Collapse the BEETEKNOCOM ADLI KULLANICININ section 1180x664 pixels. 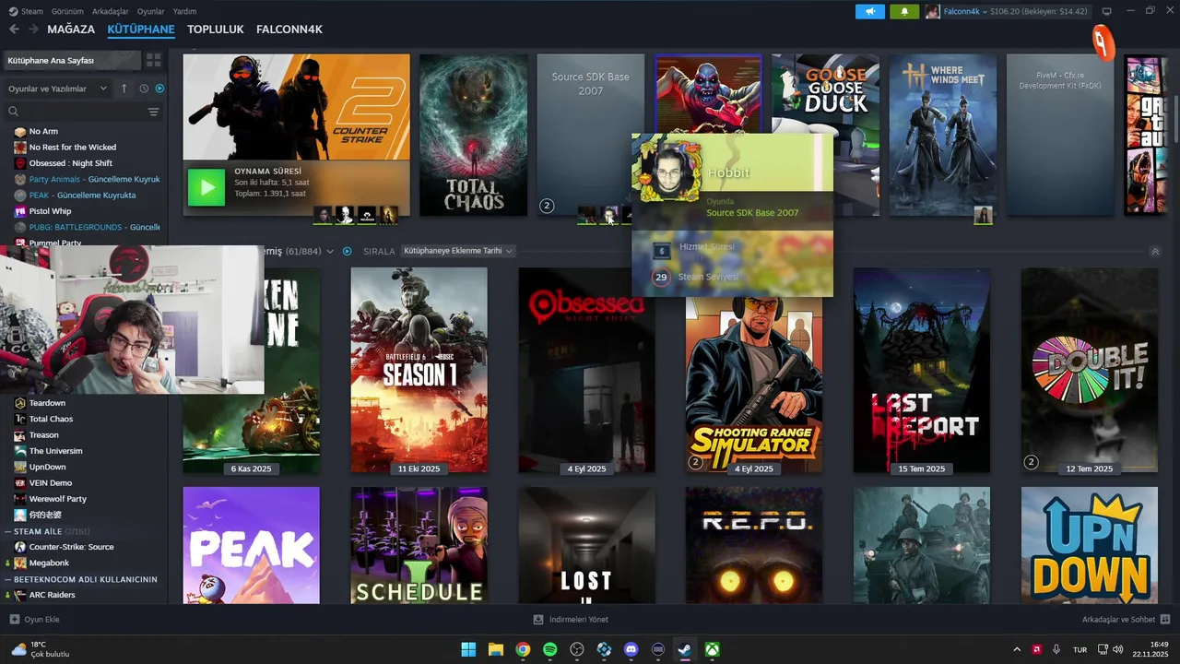9,579
